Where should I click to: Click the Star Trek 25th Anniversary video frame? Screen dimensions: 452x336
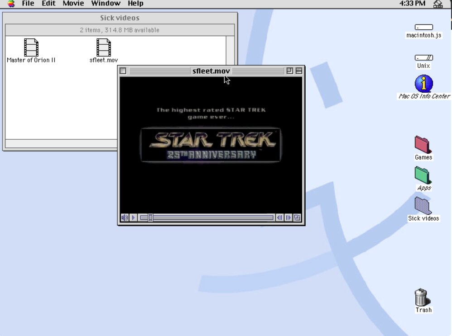pos(211,145)
